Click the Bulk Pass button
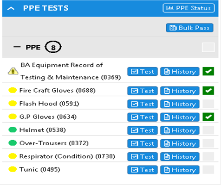 [x=189, y=28]
